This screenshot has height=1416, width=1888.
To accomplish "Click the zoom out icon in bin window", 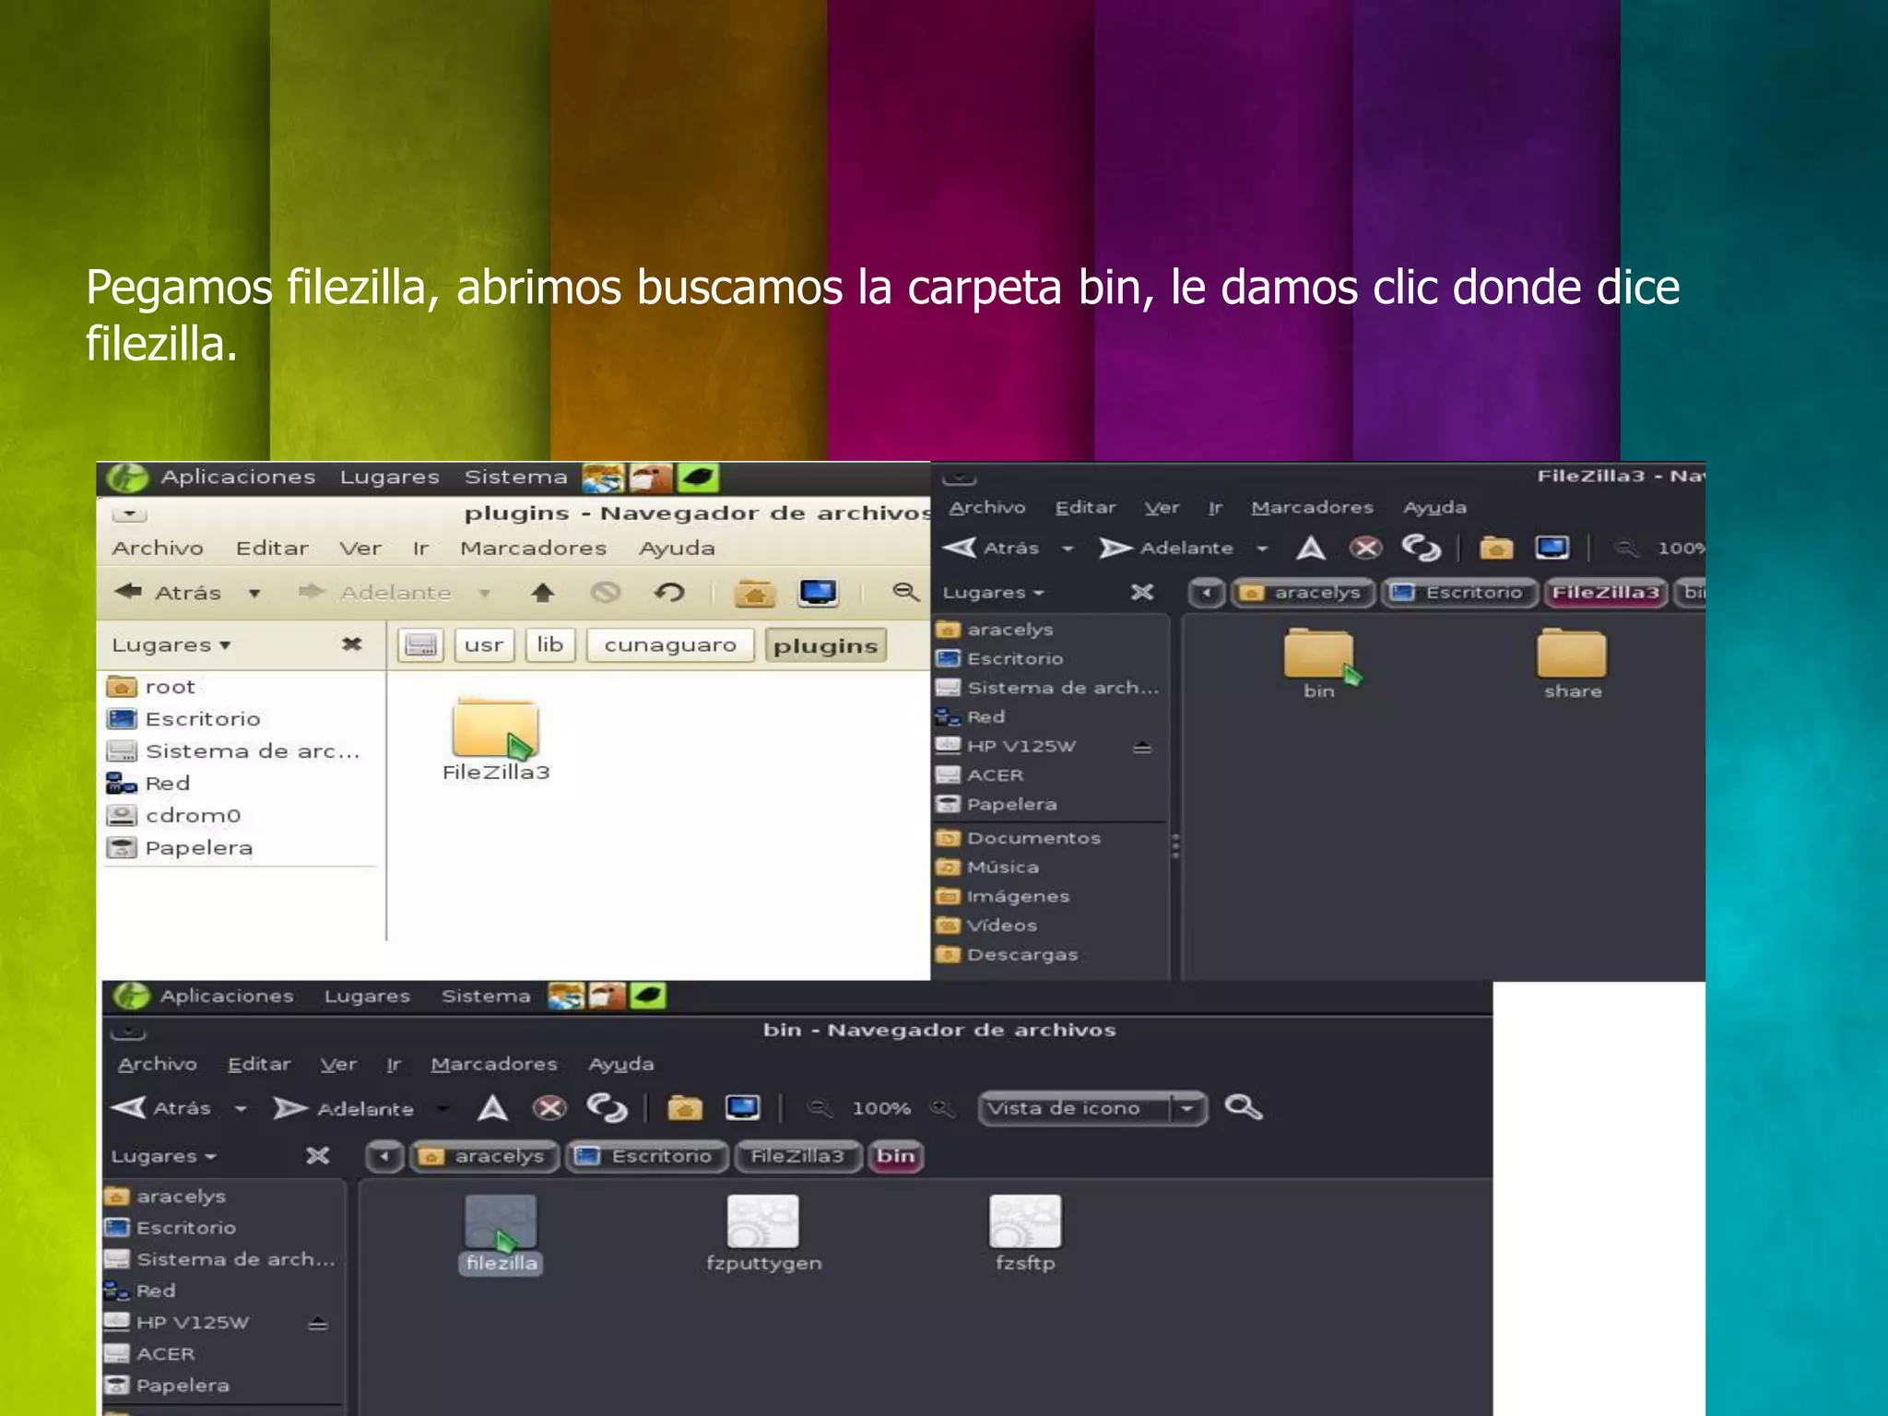I will [x=820, y=1108].
